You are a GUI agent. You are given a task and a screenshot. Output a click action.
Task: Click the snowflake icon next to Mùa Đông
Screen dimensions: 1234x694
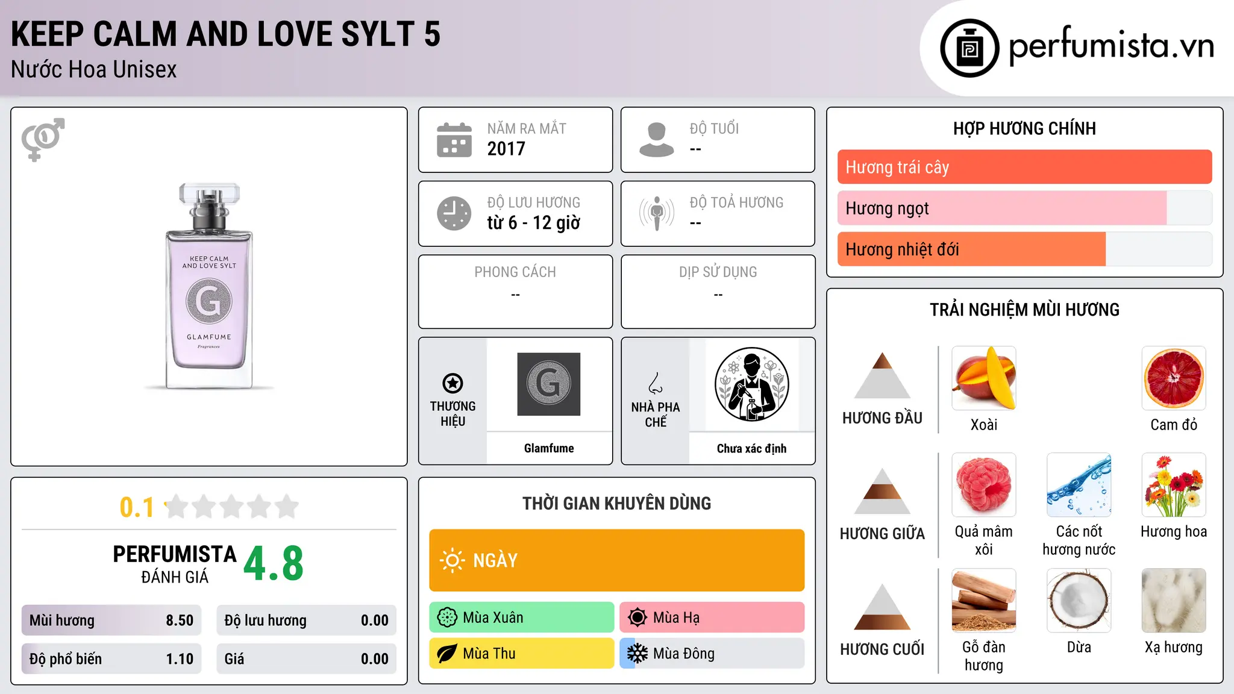point(637,654)
